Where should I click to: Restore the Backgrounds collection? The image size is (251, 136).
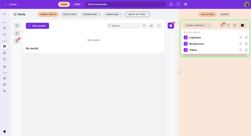(241, 44)
